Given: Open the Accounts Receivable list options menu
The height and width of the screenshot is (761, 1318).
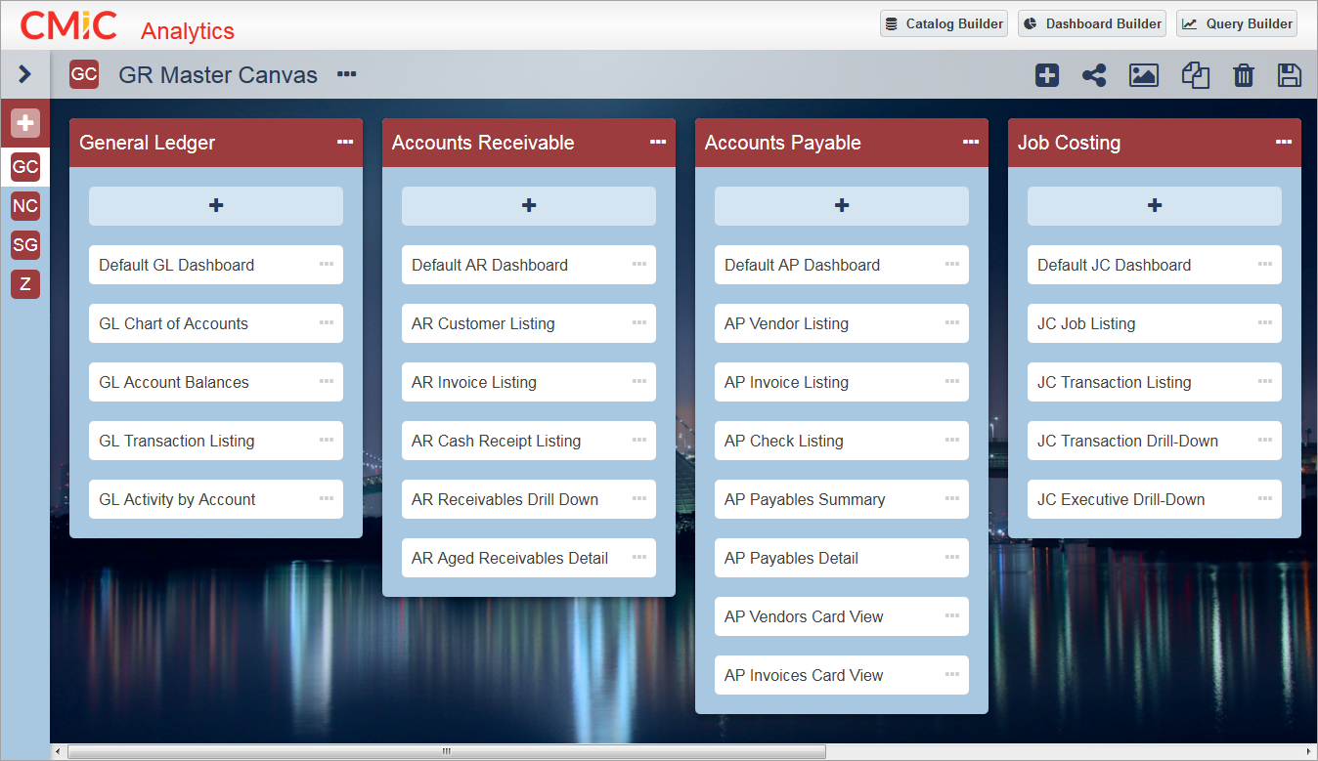Looking at the screenshot, I should (x=658, y=143).
